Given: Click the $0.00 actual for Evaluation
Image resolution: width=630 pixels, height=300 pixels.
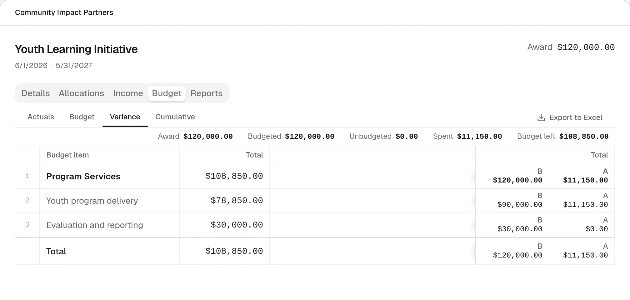Looking at the screenshot, I should coord(597,229).
